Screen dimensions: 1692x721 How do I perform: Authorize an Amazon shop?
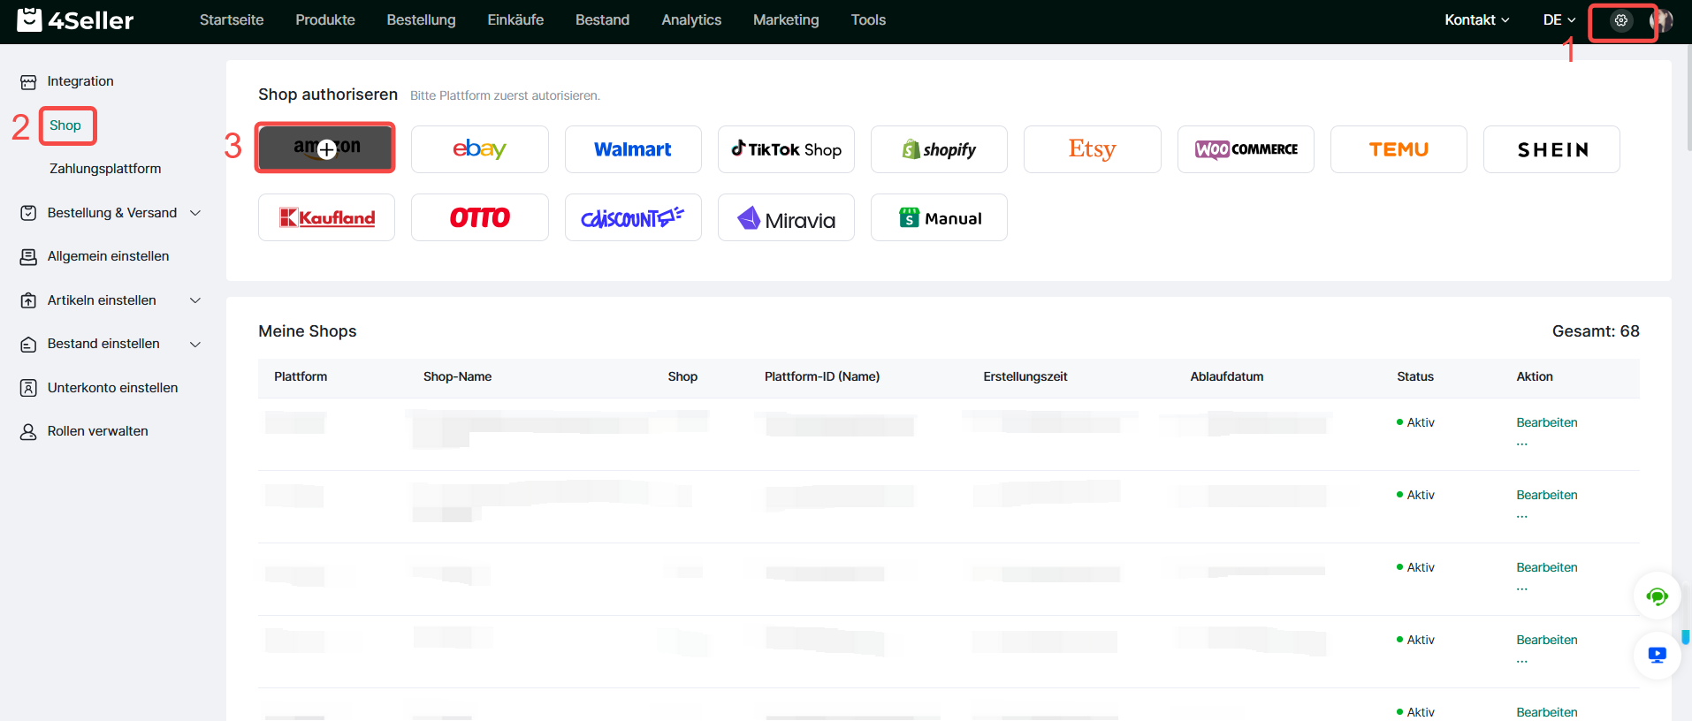pos(326,148)
